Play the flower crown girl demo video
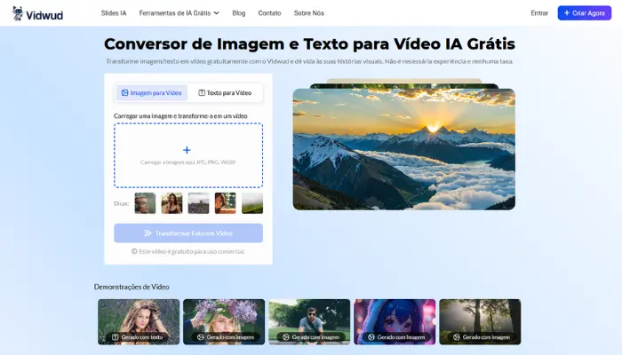This screenshot has height=355, width=622. coord(224,321)
